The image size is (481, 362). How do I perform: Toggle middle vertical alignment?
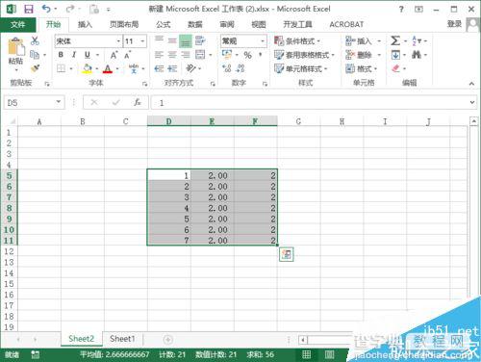[x=172, y=40]
